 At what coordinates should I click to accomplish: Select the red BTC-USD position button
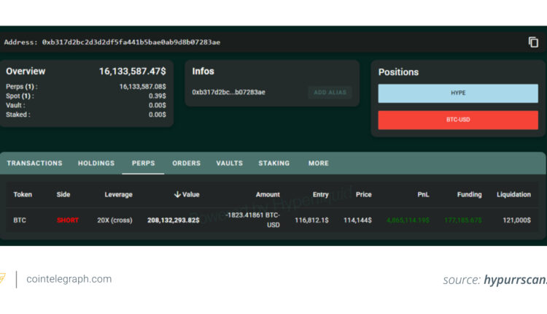457,120
